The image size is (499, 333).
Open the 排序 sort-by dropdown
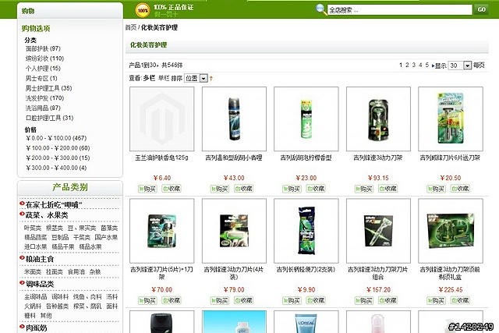click(196, 78)
